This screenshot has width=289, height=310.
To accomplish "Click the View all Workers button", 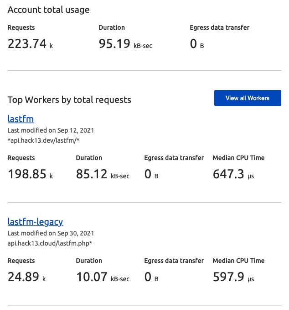I will tap(248, 98).
